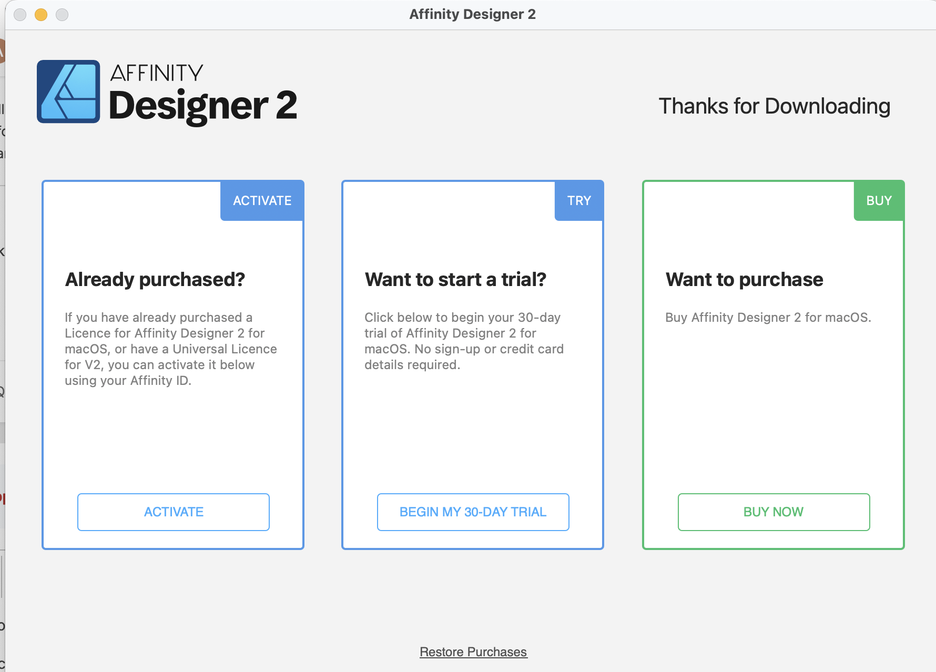The height and width of the screenshot is (672, 936).
Task: Click the licence activation description paragraph
Action: click(171, 349)
